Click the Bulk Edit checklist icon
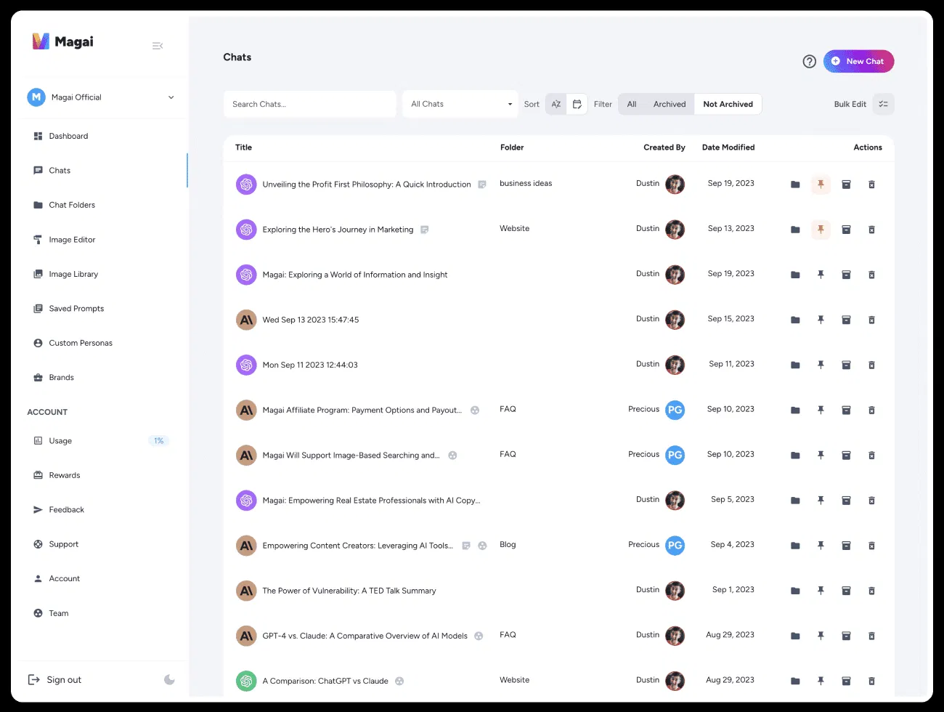 (x=883, y=105)
